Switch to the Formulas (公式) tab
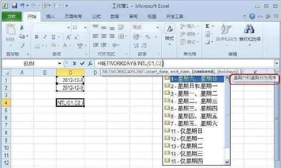 click(x=96, y=16)
